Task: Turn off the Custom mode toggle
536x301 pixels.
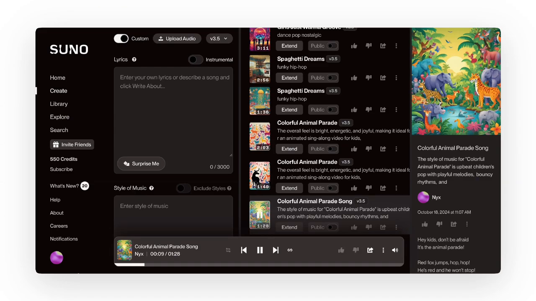Action: click(121, 38)
